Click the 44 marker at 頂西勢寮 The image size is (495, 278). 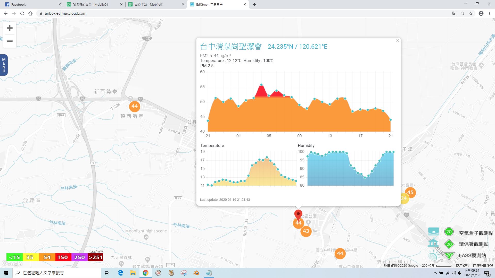pyautogui.click(x=134, y=106)
